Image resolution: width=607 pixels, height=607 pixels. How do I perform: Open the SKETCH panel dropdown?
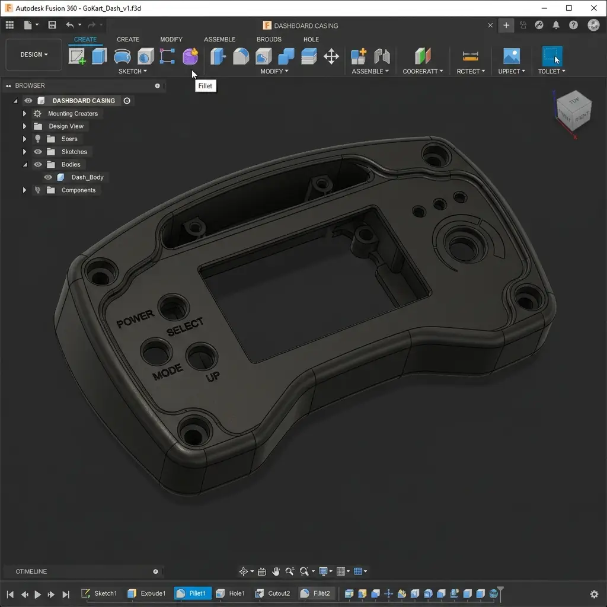[x=132, y=71]
